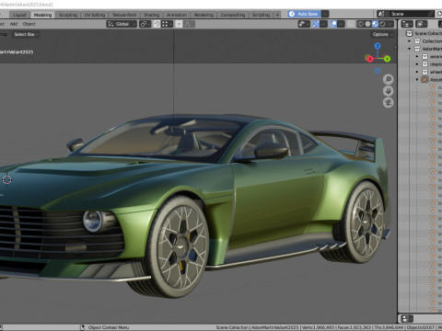
Task: Click the Auto Save button
Action: click(x=304, y=14)
